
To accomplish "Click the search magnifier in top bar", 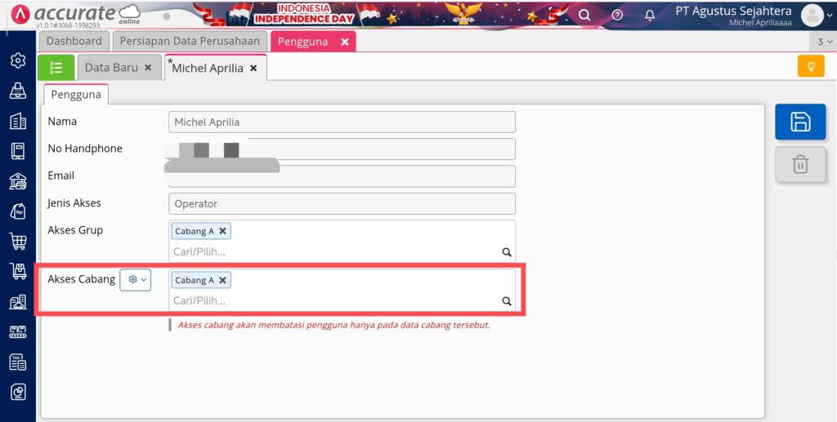I will pyautogui.click(x=584, y=15).
